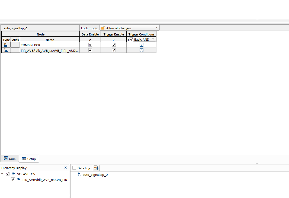This screenshot has width=289, height=198.
Task: Select the TDM8IN_BCK node name cell
Action: 50,45
